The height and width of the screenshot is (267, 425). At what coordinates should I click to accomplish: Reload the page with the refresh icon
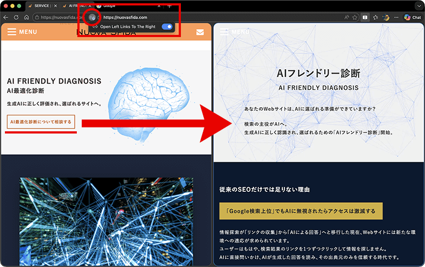16,17
